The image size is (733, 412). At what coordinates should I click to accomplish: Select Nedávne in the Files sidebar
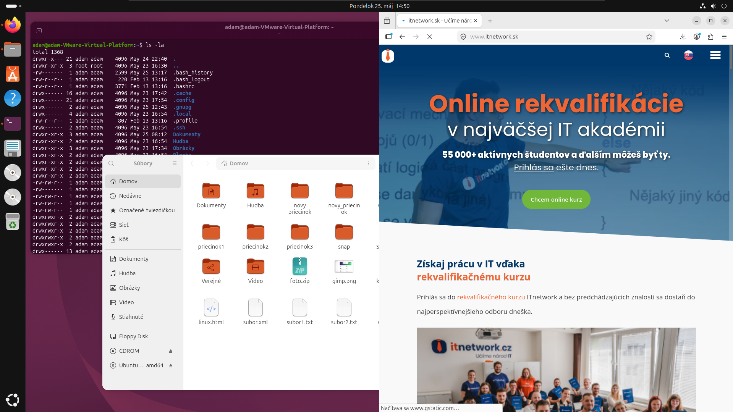143,196
